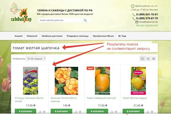This screenshot has width=171, height=115.
Task: Expand the 'Еще' menu
Action: point(122,36)
